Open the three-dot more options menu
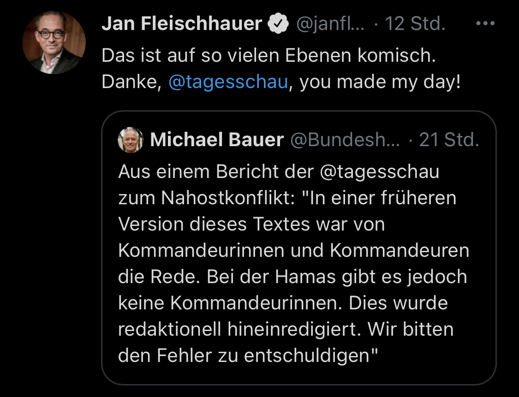Screen dimensions: 519x397 click(485, 24)
